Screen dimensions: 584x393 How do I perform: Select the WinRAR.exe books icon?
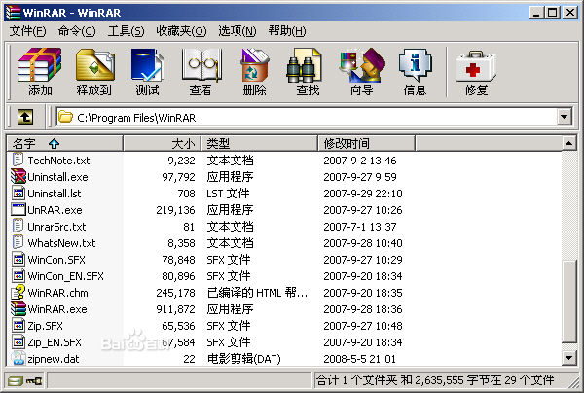tap(18, 309)
